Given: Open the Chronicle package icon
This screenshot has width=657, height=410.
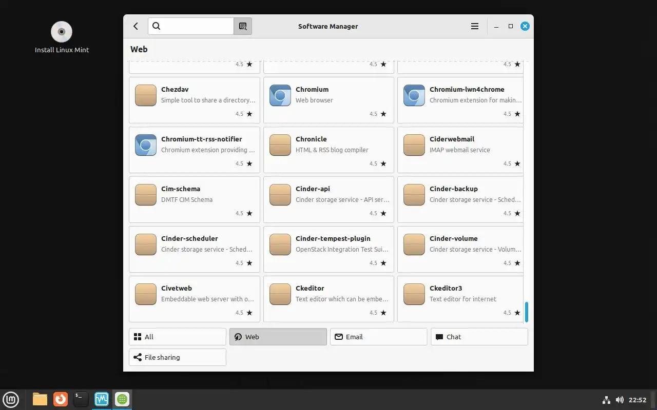Looking at the screenshot, I should click(280, 145).
